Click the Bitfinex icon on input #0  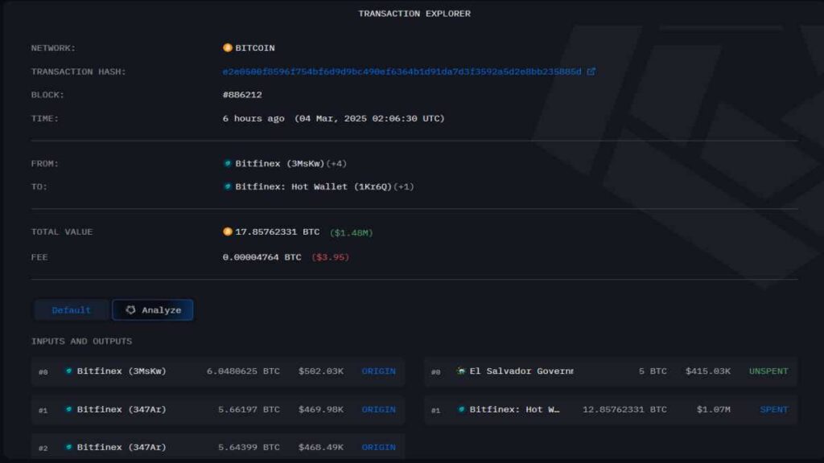(69, 371)
